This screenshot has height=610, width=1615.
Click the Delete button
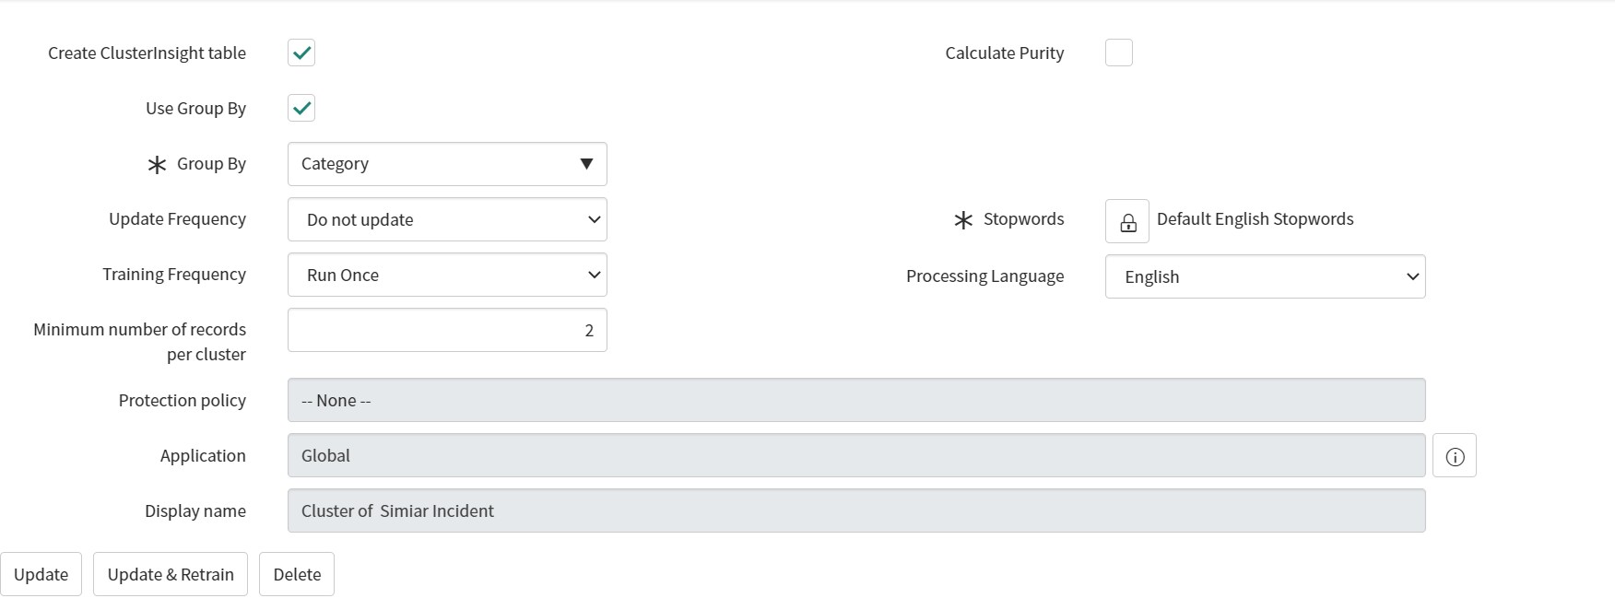click(x=297, y=574)
